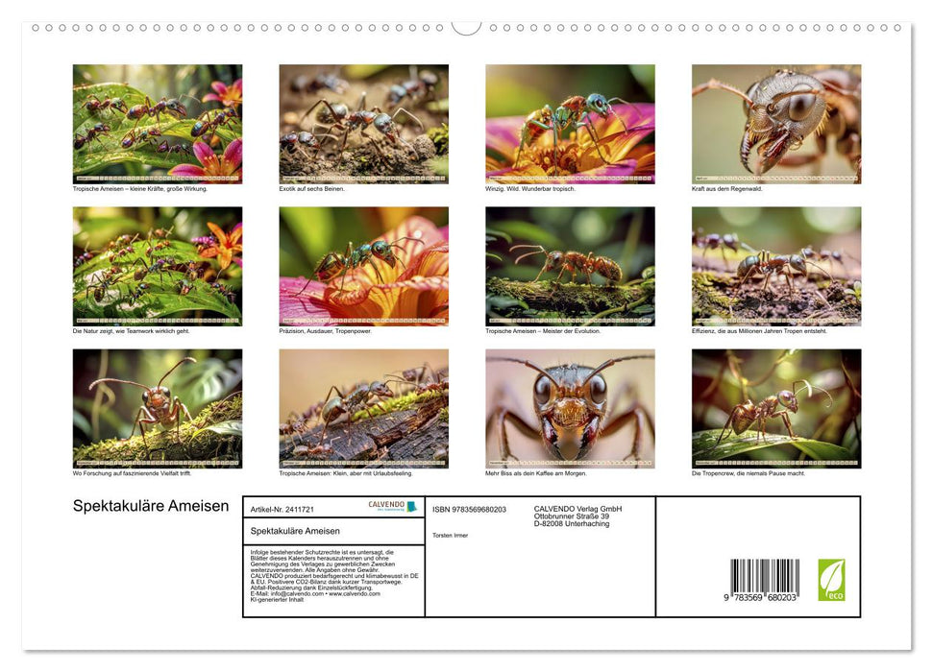The height and width of the screenshot is (672, 933).
Task: Select thumbnail captioned 'Kraft aus dem Regenwald'
Action: tap(776, 124)
